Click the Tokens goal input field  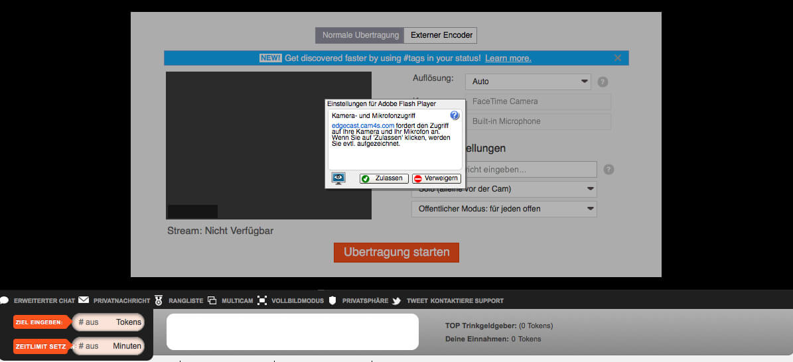[x=108, y=322]
